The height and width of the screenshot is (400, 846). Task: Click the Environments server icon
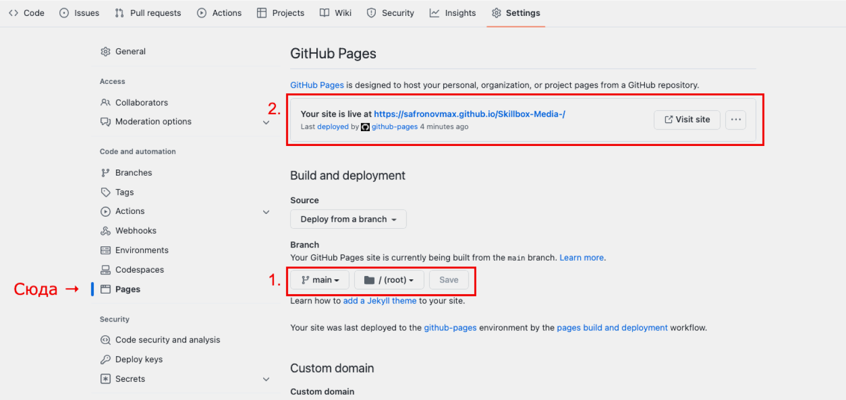click(x=105, y=250)
